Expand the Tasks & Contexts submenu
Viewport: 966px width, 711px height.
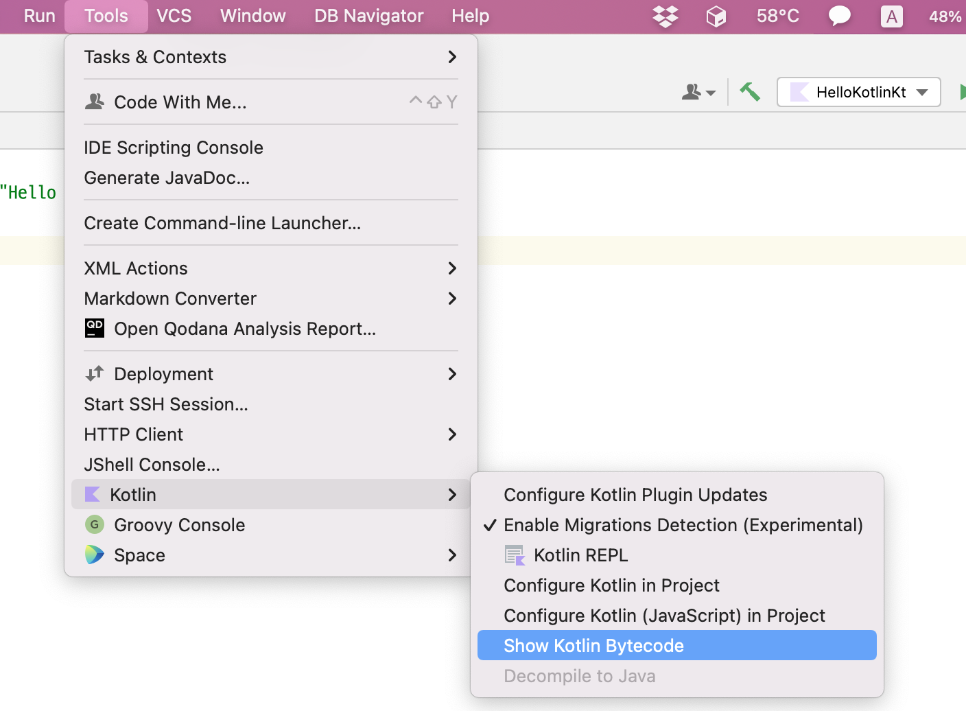pos(271,57)
